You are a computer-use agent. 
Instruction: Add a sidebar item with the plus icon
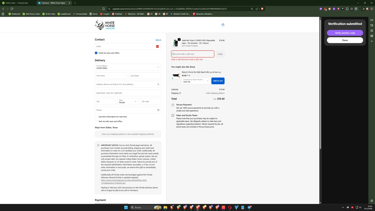click(372, 41)
